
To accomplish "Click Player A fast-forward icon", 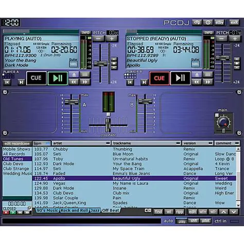I will pos(85,82).
